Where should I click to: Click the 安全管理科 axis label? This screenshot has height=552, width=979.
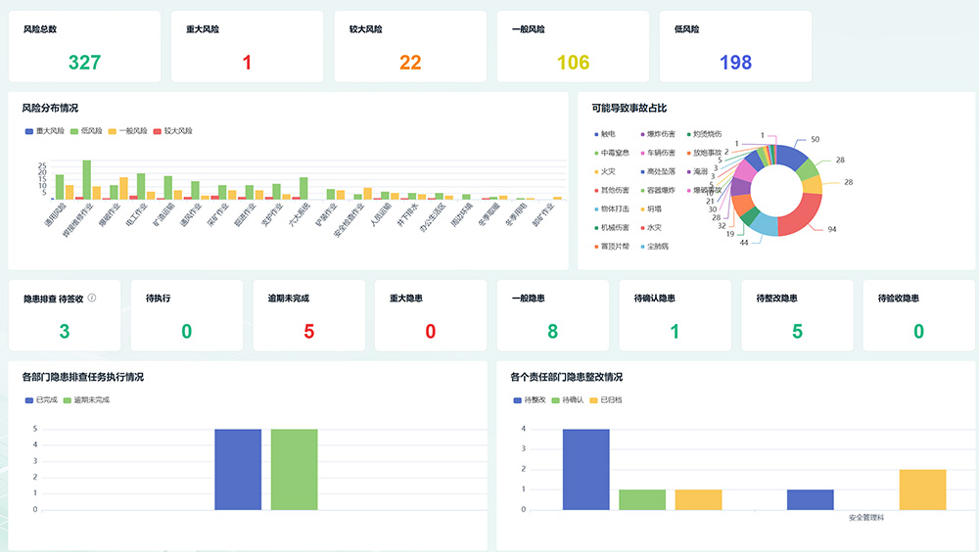point(866,518)
